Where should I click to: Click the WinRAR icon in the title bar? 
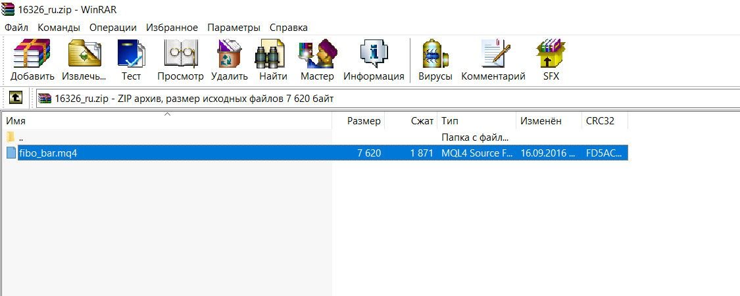pyautogui.click(x=8, y=9)
